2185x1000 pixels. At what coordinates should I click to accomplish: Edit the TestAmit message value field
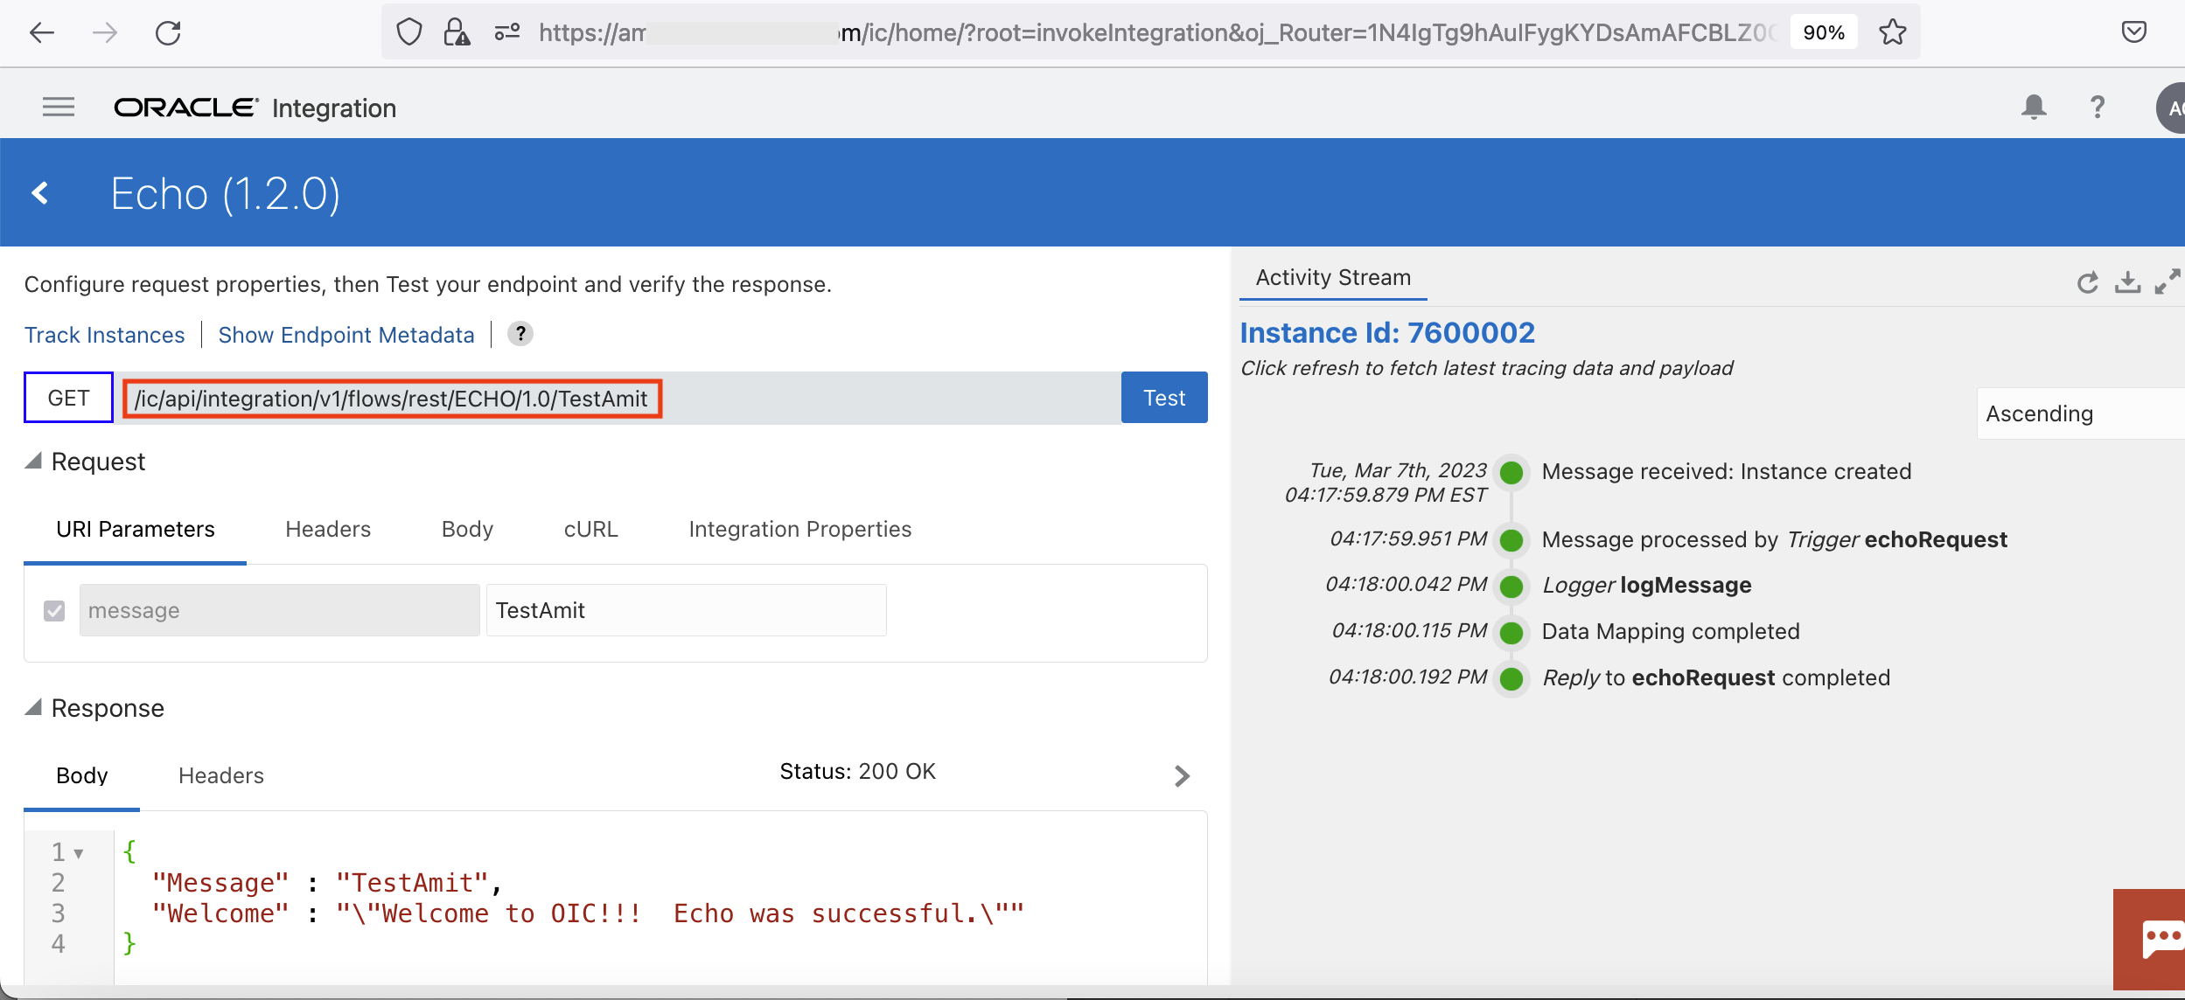pos(686,610)
